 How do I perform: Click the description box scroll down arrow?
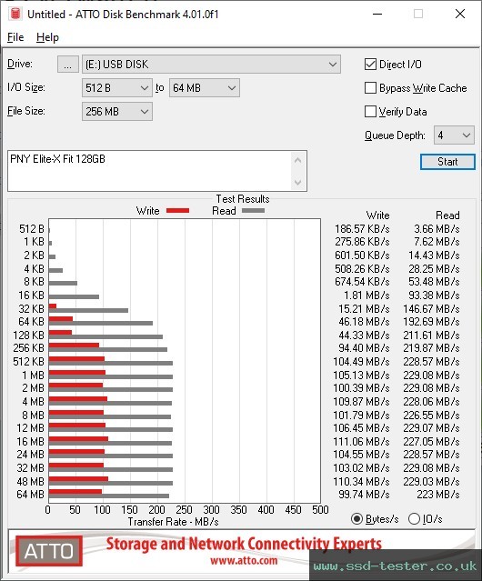[x=298, y=182]
